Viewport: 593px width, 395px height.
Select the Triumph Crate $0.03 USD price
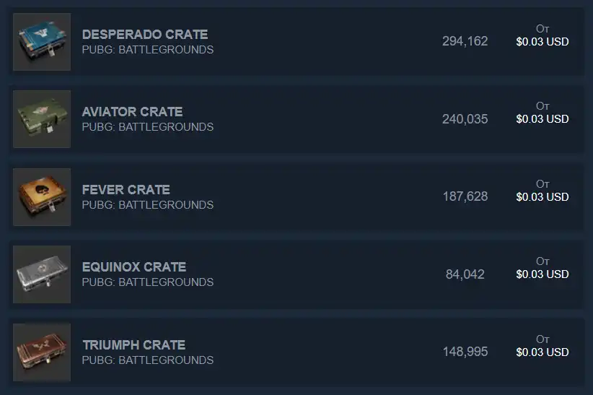tap(543, 352)
